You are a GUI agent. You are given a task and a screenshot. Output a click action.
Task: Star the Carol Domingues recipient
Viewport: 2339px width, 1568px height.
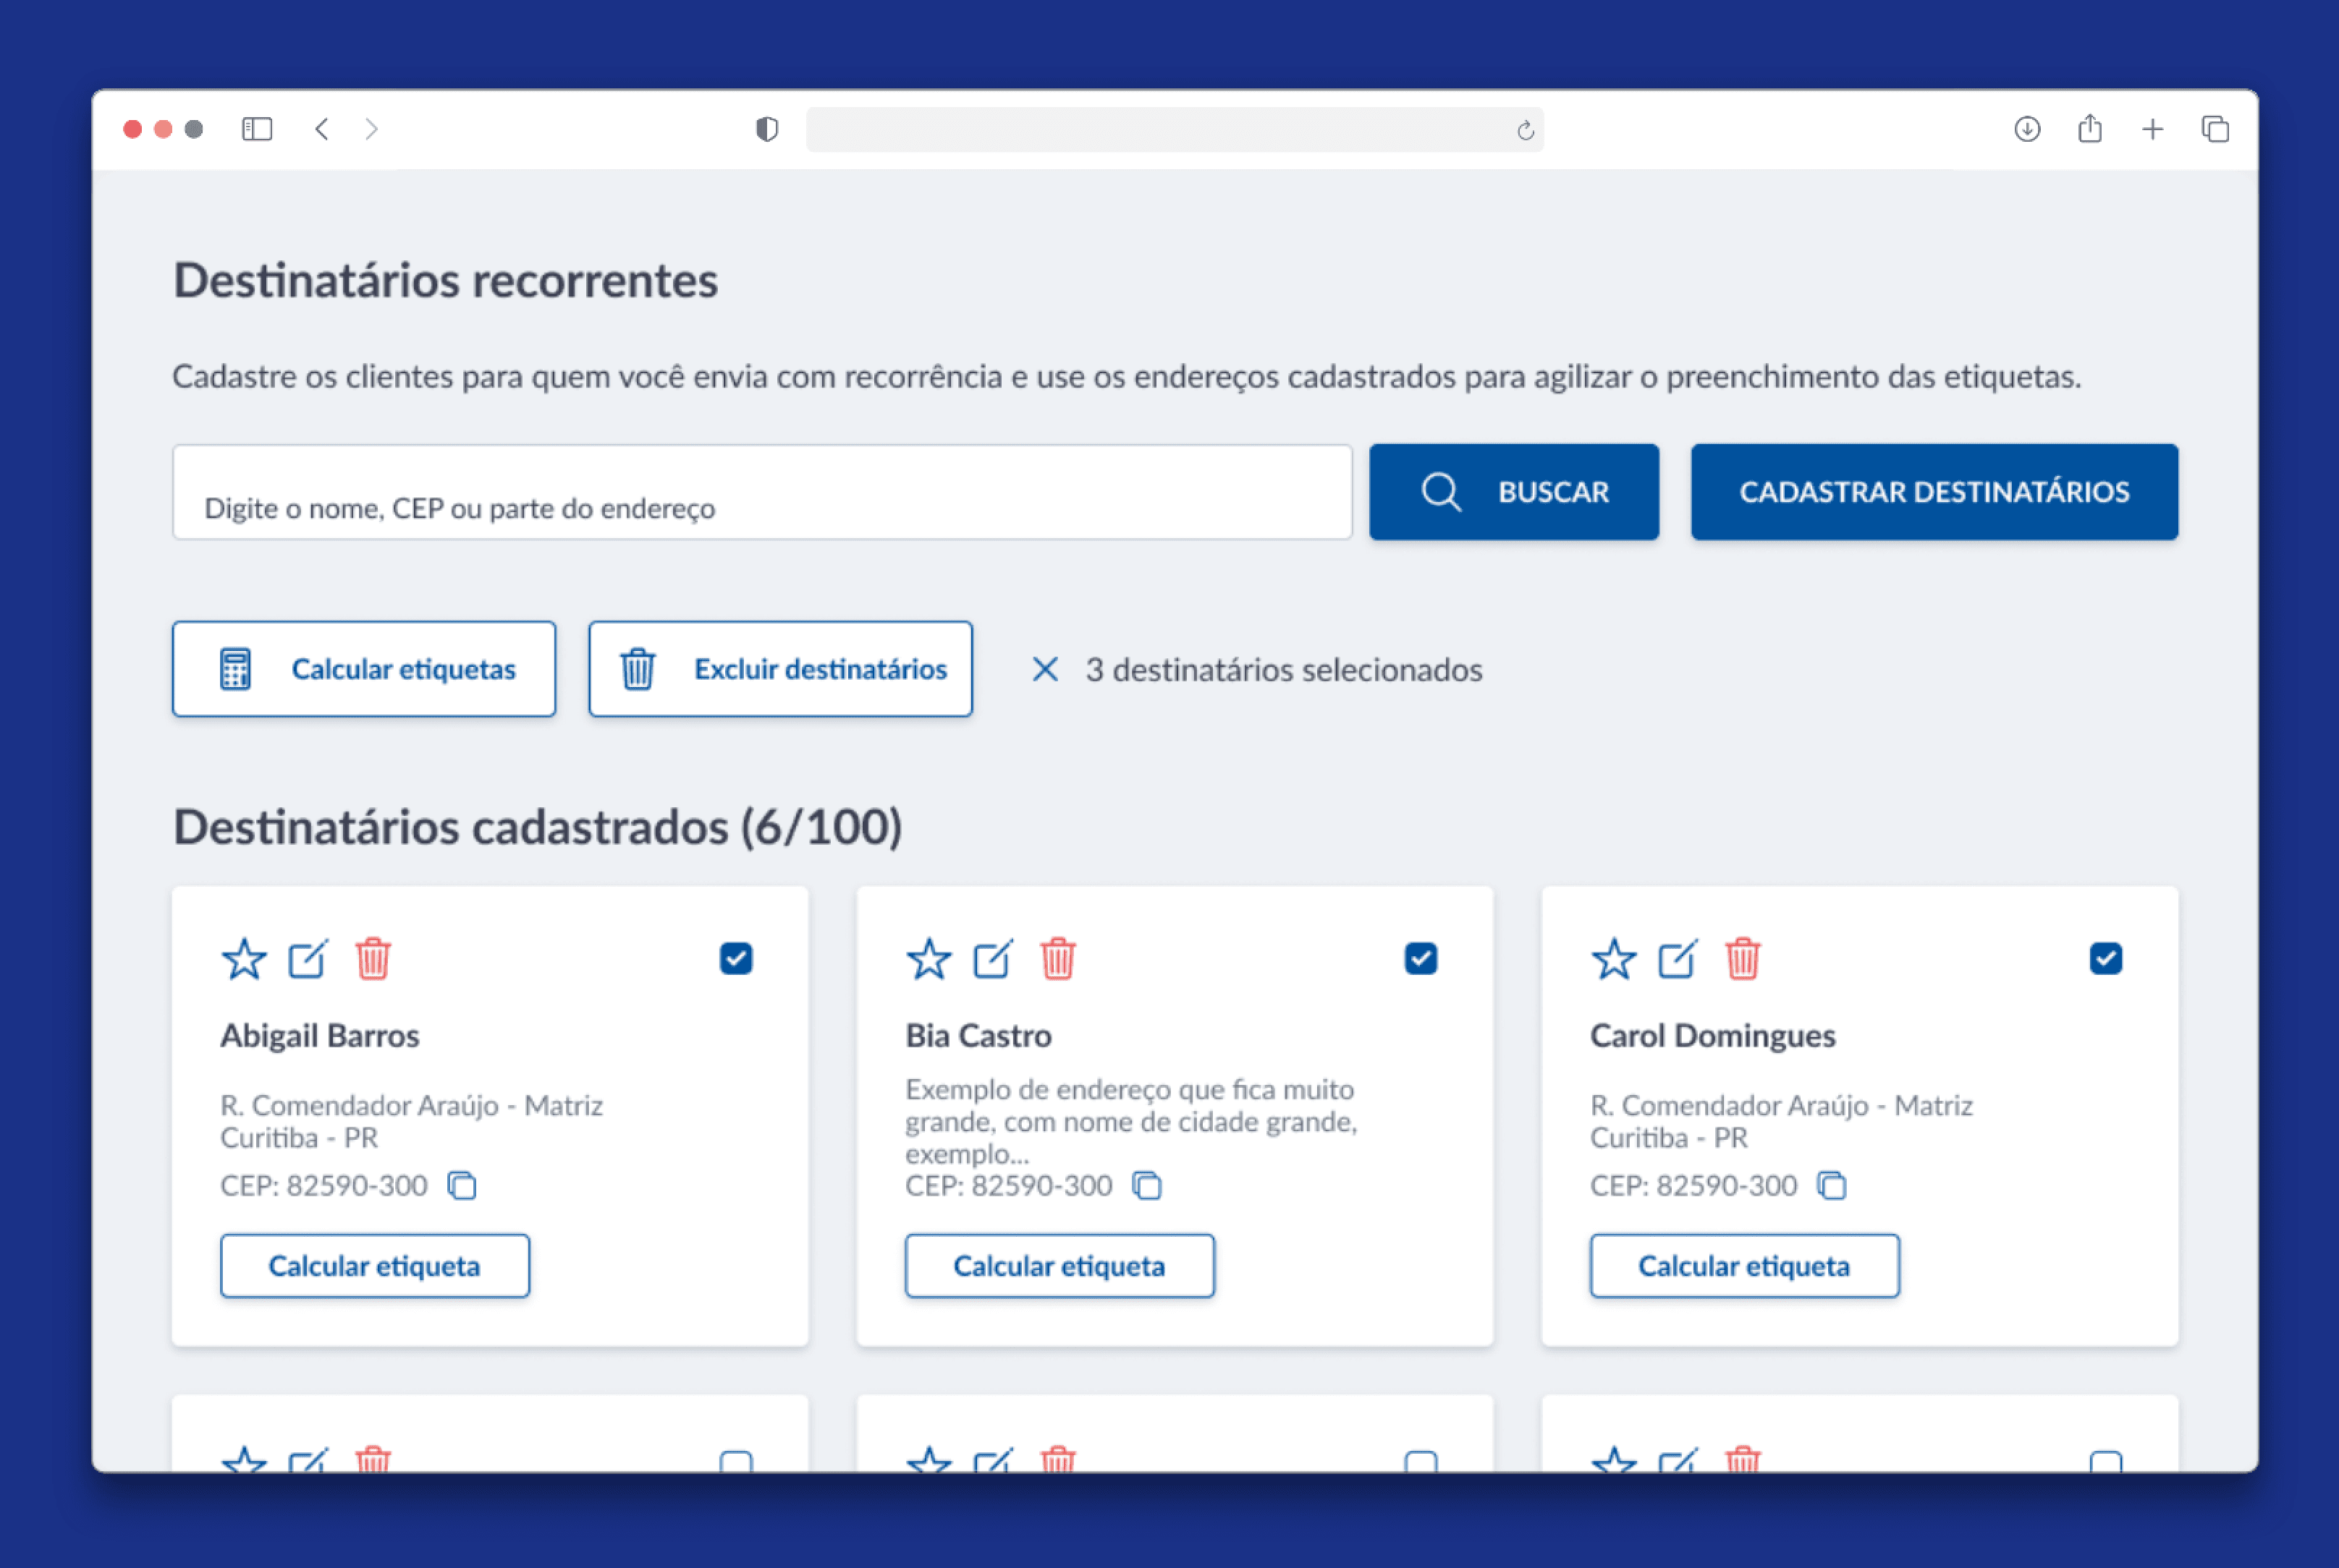pos(1612,959)
